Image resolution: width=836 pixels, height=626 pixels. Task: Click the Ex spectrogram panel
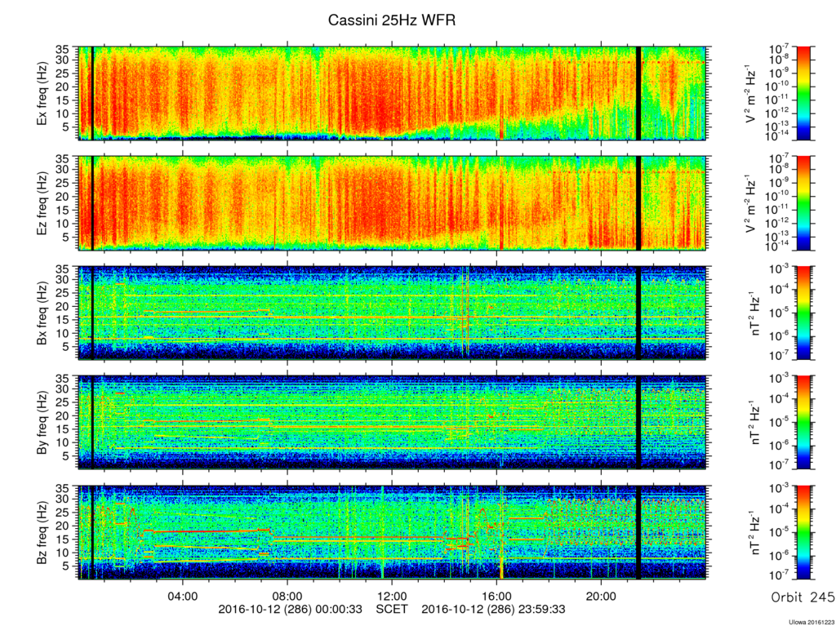pyautogui.click(x=393, y=94)
